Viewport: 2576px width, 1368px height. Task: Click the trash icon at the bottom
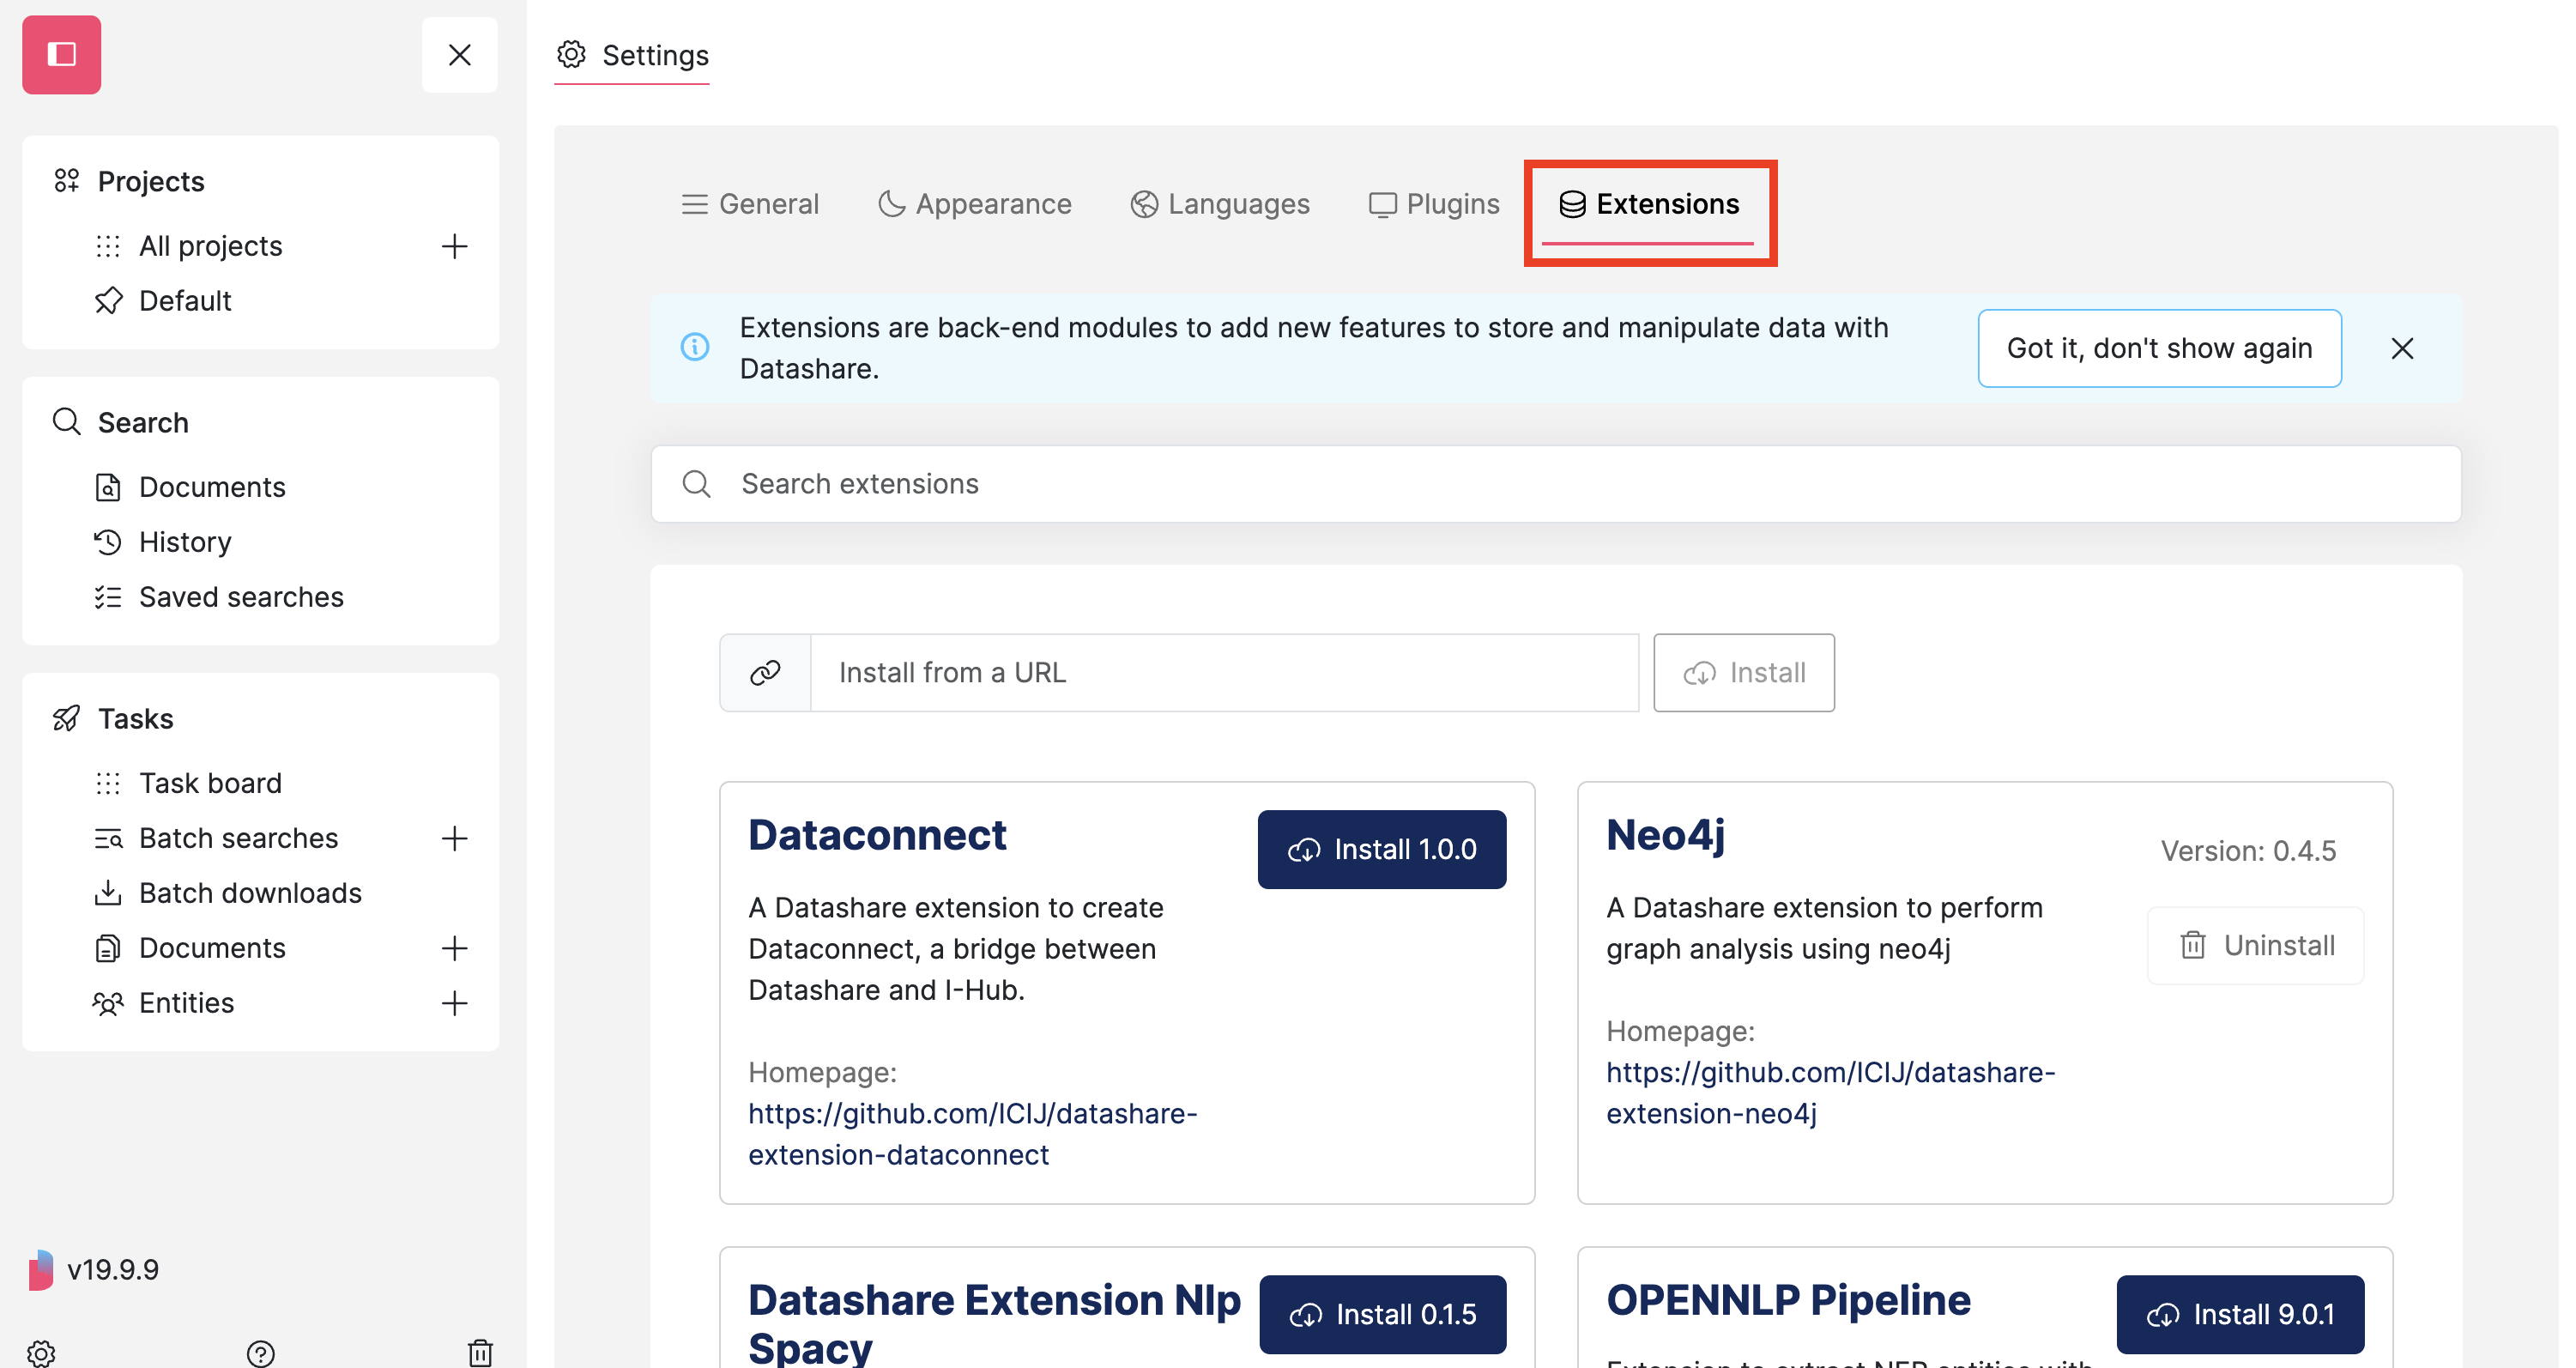pyautogui.click(x=481, y=1353)
